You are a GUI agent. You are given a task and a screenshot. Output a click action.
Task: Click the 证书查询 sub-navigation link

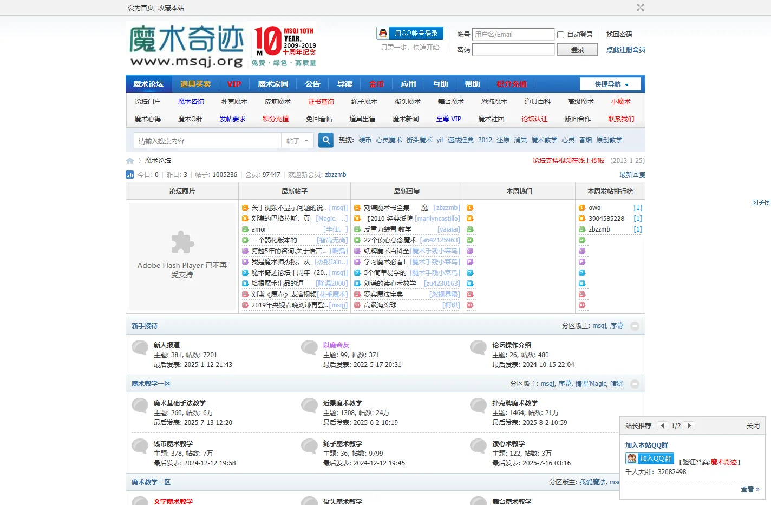[x=321, y=102]
